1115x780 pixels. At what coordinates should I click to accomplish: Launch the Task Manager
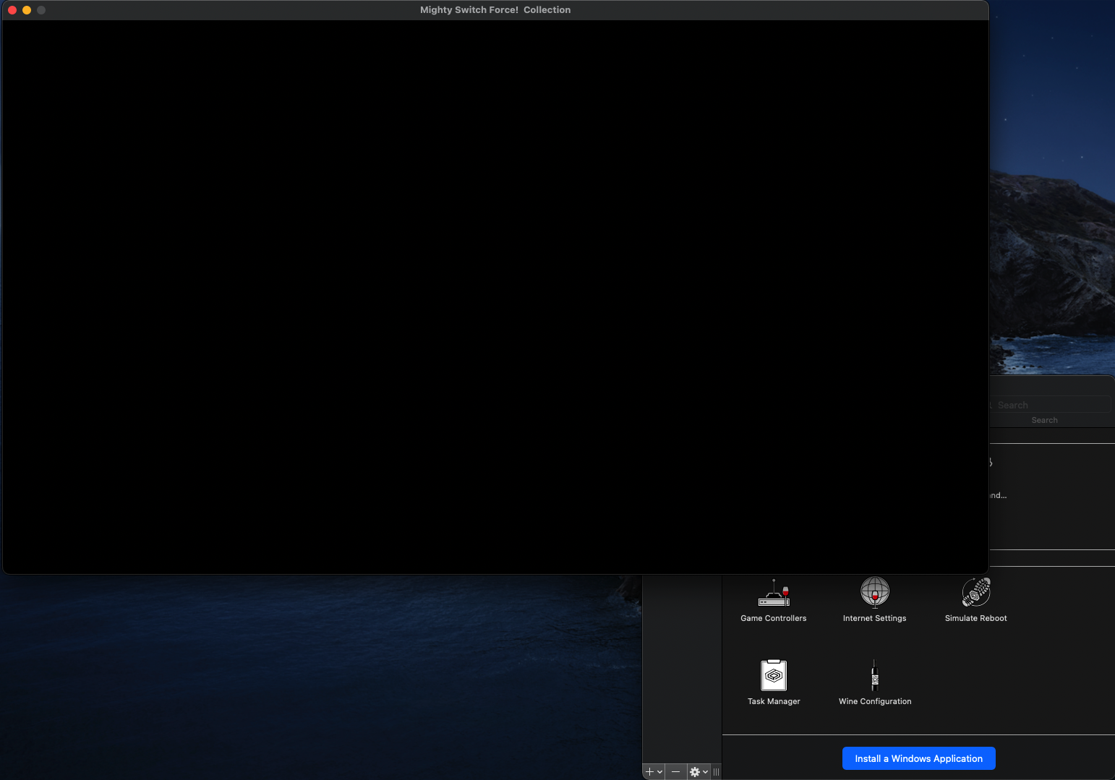773,677
